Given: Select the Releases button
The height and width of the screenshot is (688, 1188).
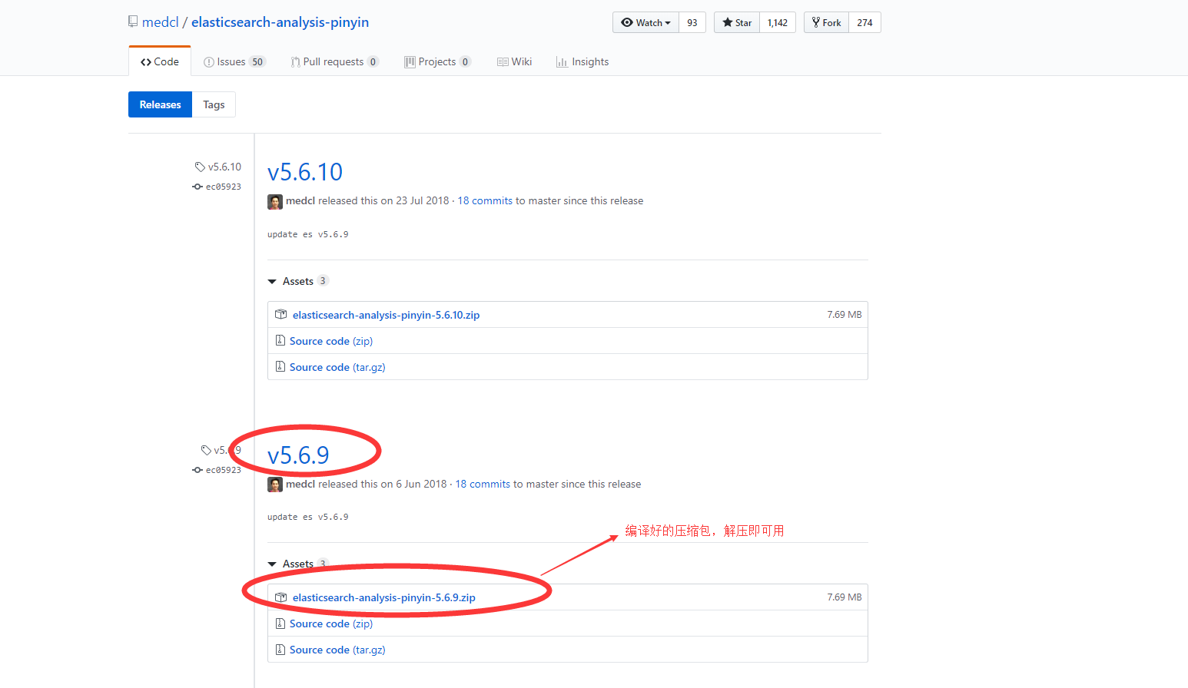Looking at the screenshot, I should pyautogui.click(x=160, y=104).
